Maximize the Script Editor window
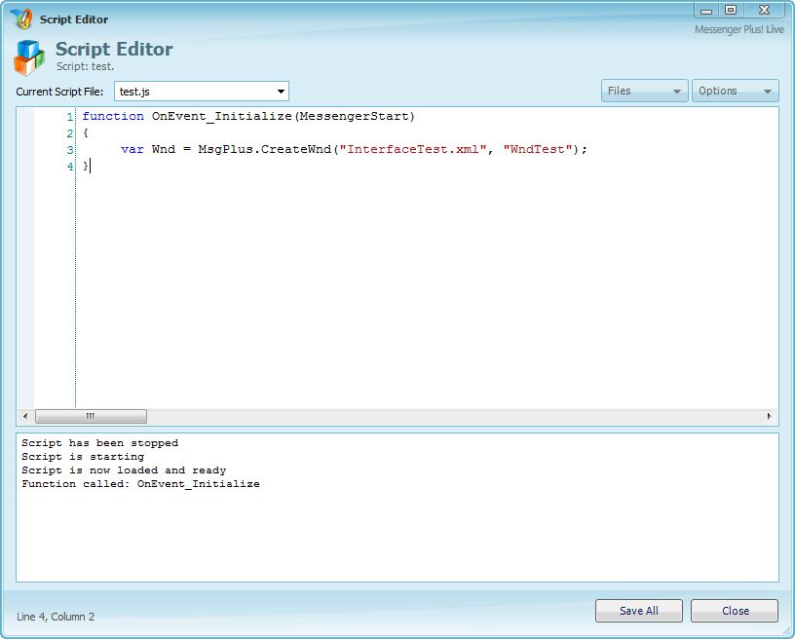 coord(731,10)
